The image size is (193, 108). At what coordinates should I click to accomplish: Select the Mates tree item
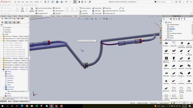point(8,94)
